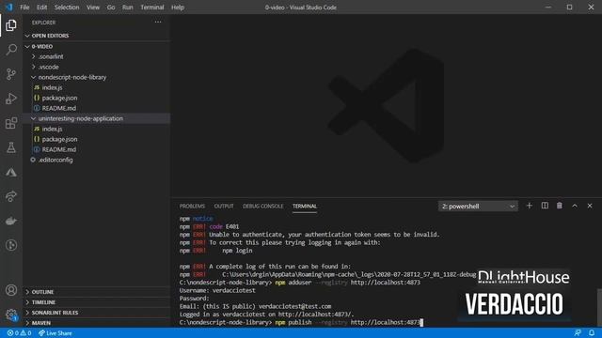Viewport: 602px width, 338px height.
Task: Open the Selection menu
Action: (x=67, y=8)
